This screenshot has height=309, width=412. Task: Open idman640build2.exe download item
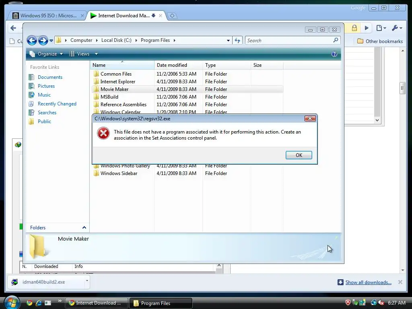coord(43,282)
